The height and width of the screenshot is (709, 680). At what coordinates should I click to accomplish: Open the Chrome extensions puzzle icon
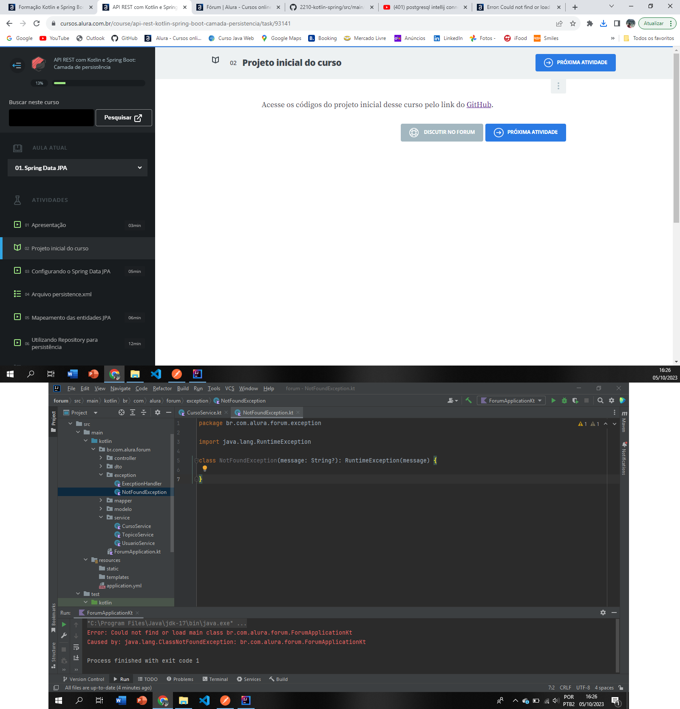(x=590, y=23)
